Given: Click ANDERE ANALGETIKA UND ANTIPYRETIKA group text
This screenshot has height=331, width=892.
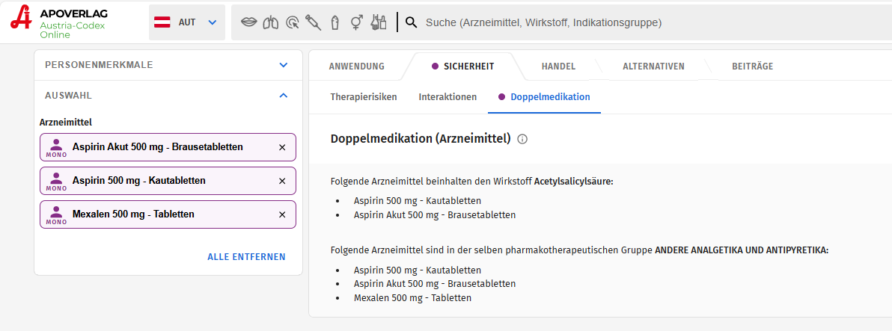Looking at the screenshot, I should pyautogui.click(x=742, y=250).
